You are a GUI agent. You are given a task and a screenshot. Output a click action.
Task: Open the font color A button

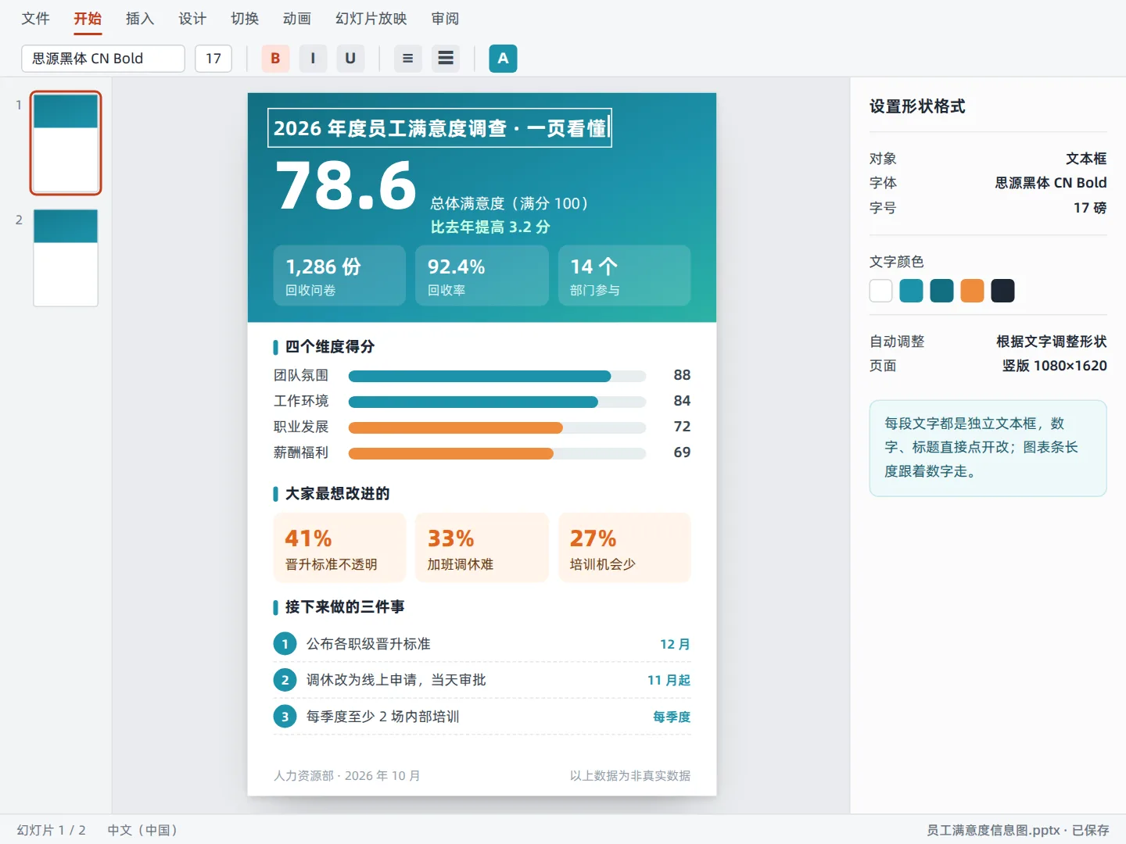pos(503,59)
